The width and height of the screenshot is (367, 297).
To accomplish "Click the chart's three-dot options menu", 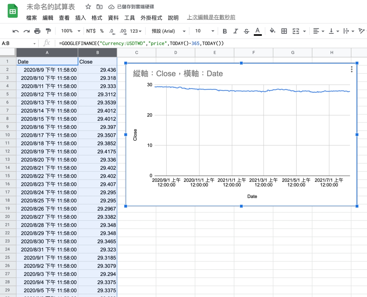I will click(x=352, y=69).
